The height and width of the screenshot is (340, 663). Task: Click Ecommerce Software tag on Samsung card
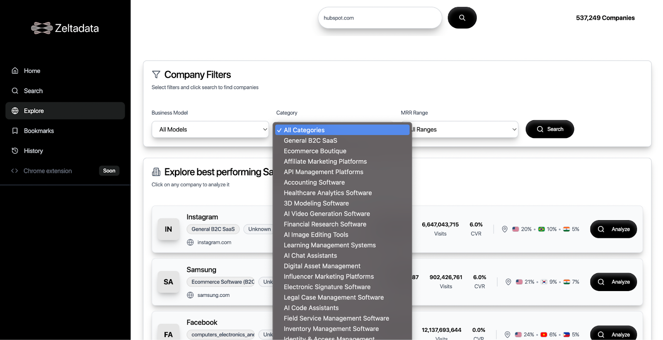(x=221, y=282)
